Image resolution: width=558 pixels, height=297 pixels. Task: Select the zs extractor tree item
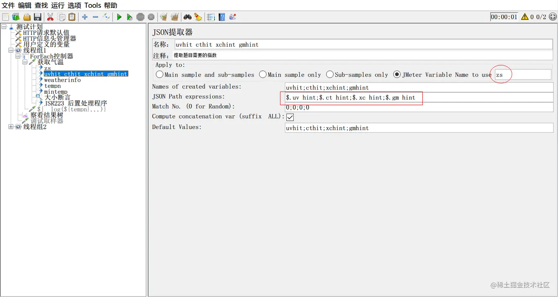[48, 68]
